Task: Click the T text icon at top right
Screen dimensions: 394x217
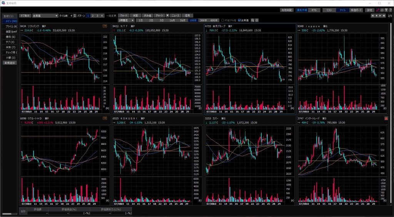Action: [x=386, y=10]
